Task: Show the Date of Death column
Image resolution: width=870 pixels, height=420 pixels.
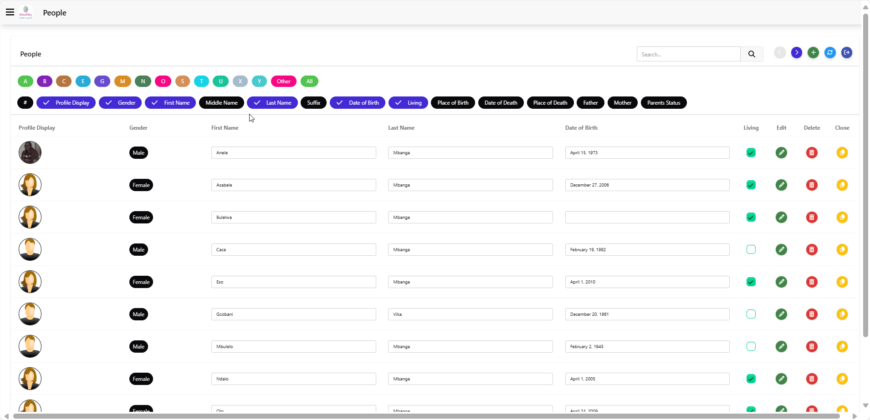Action: point(501,103)
